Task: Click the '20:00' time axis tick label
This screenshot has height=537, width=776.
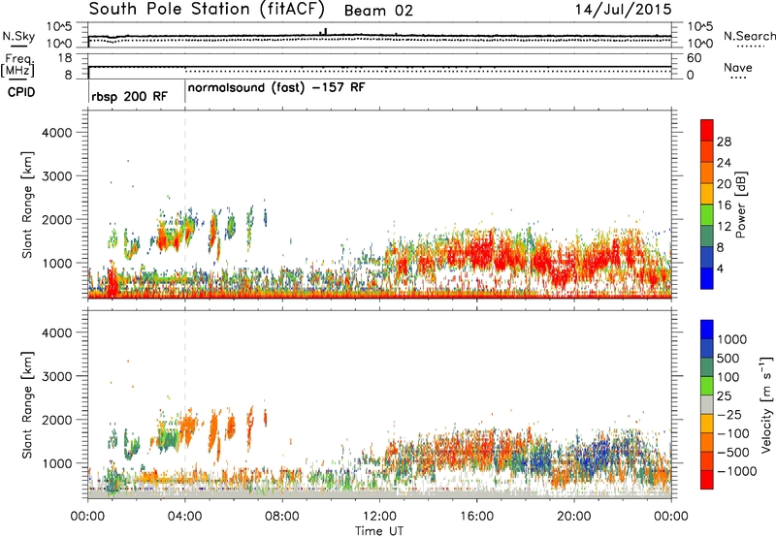Action: click(x=573, y=517)
